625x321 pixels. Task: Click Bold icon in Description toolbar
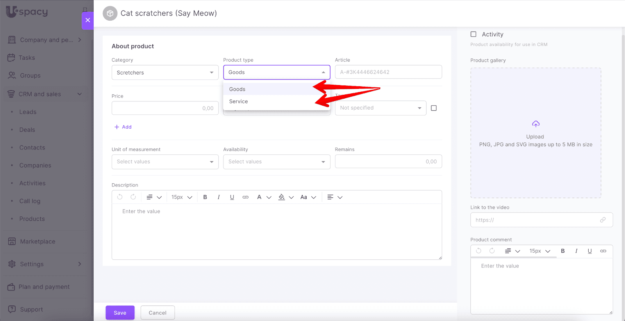pos(205,197)
